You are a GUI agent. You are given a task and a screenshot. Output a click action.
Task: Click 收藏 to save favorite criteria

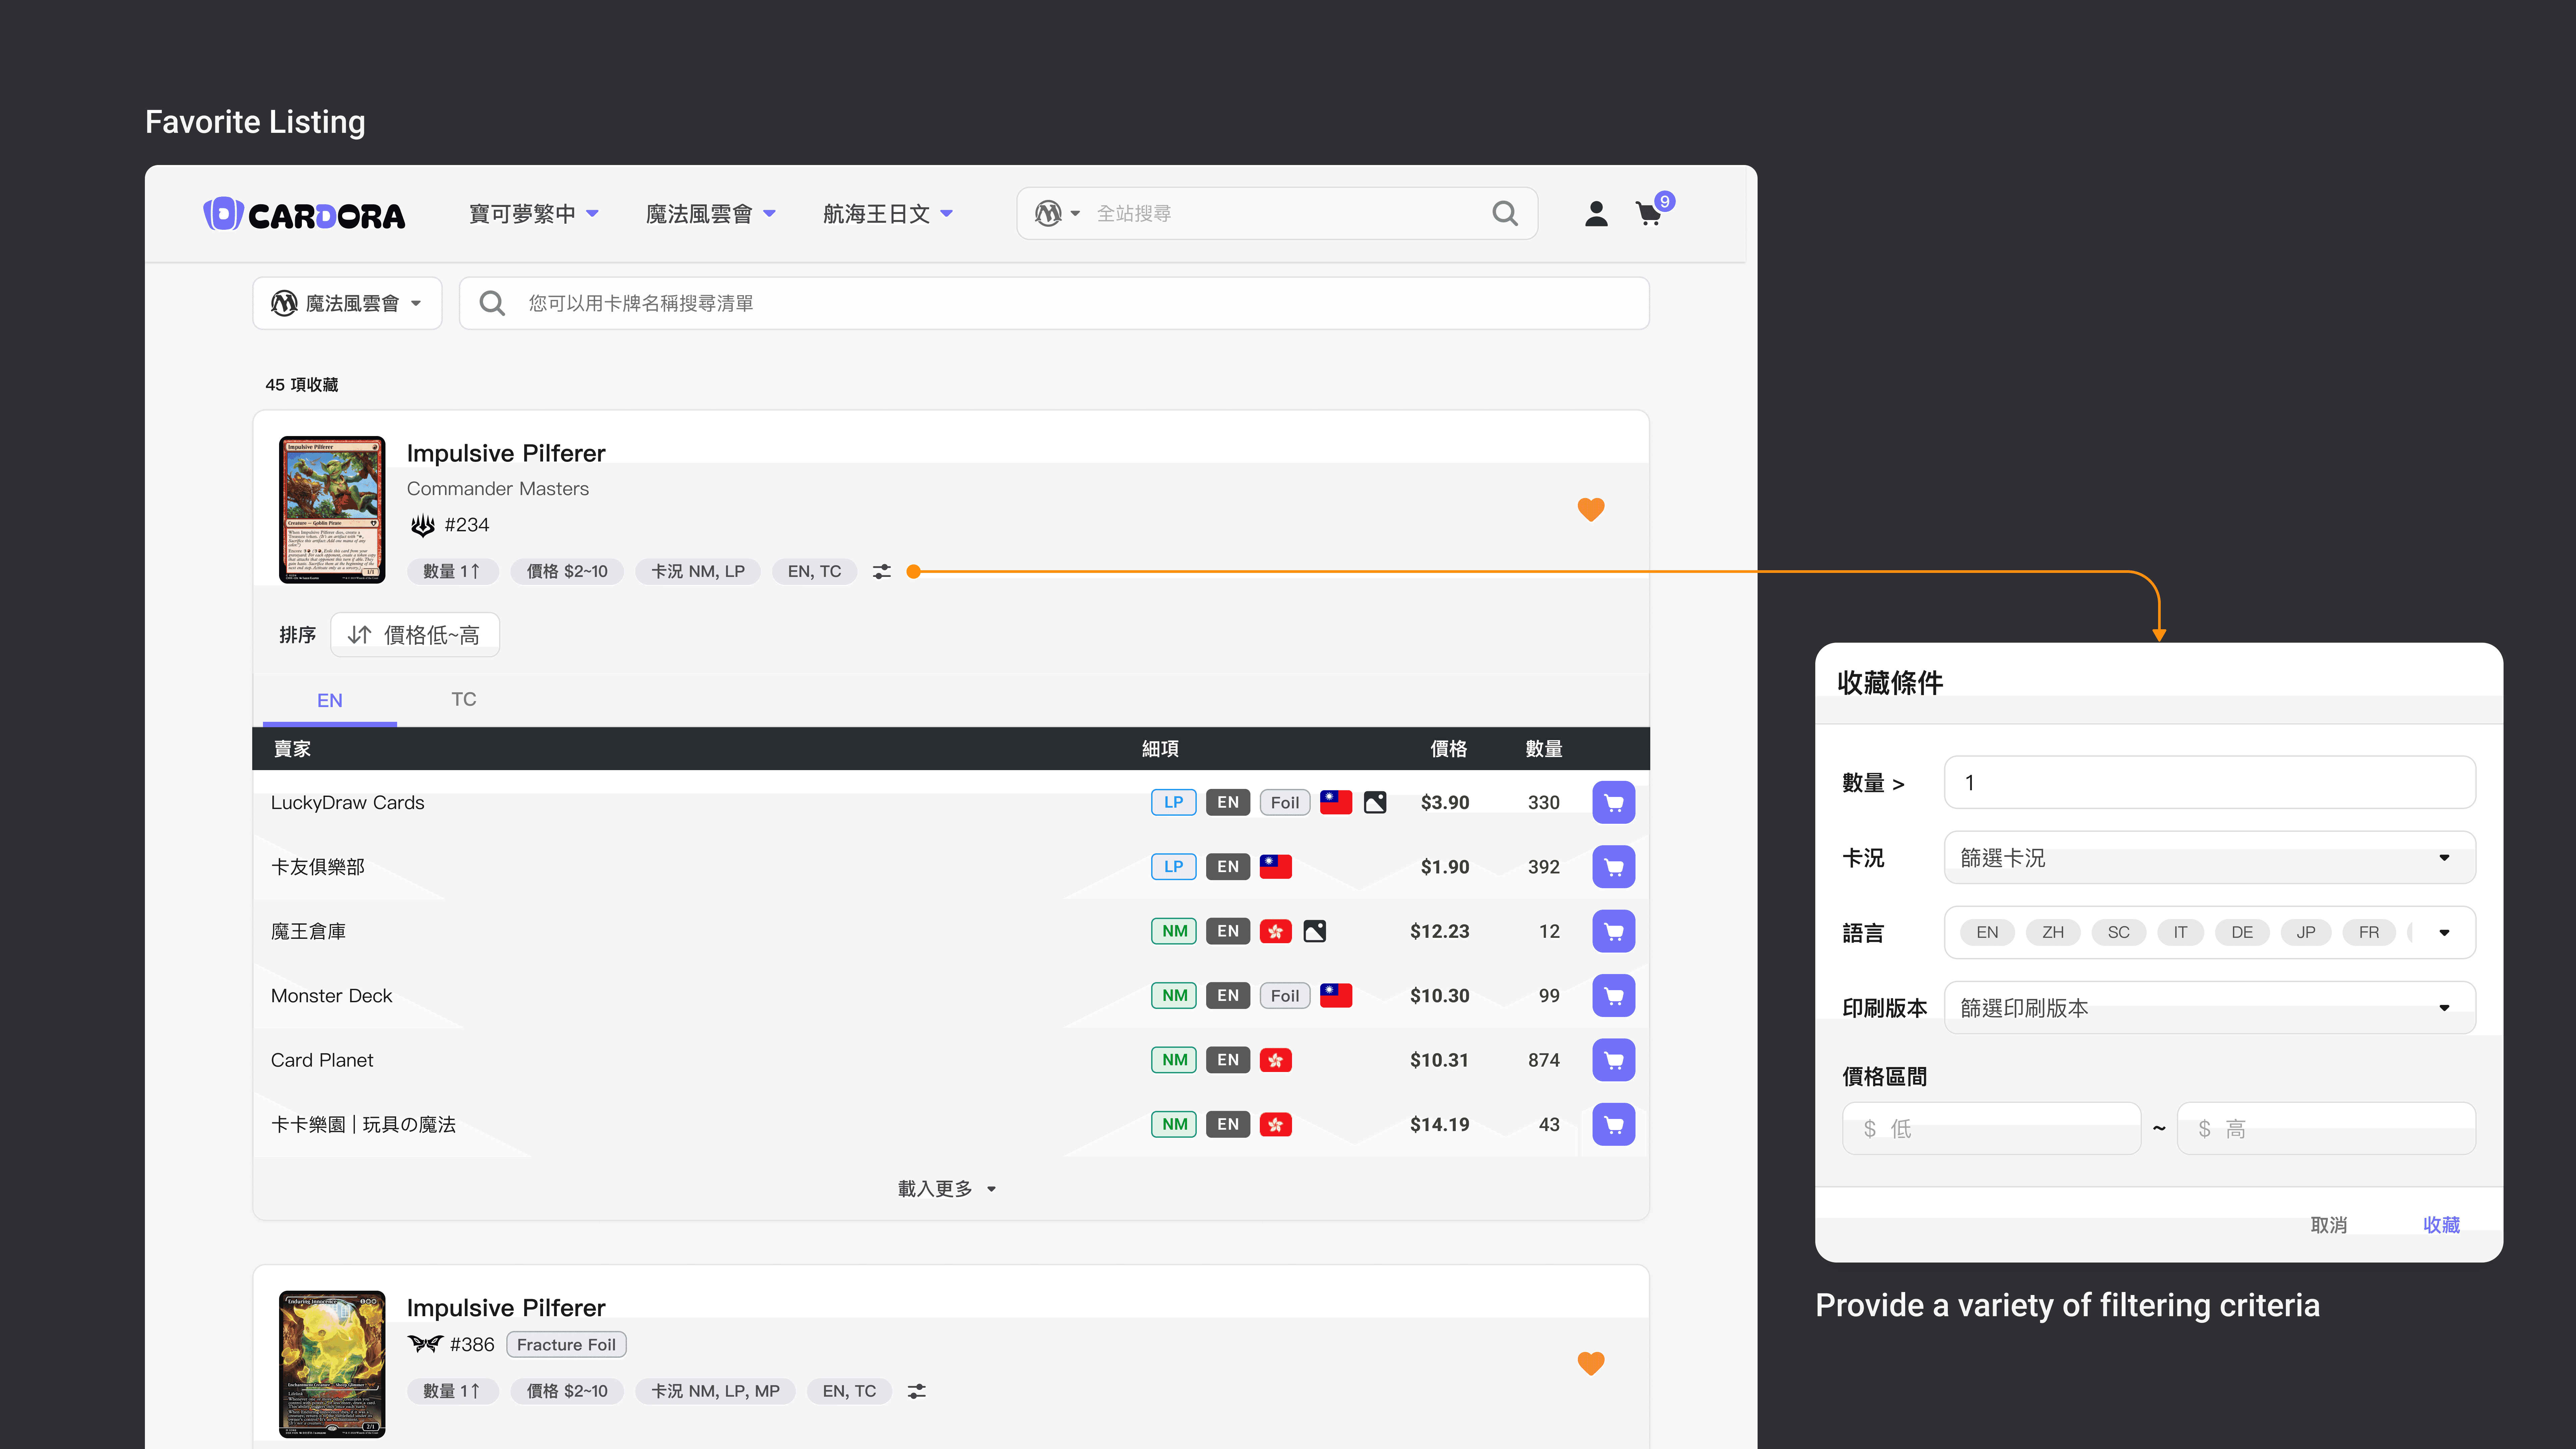pos(2441,1225)
